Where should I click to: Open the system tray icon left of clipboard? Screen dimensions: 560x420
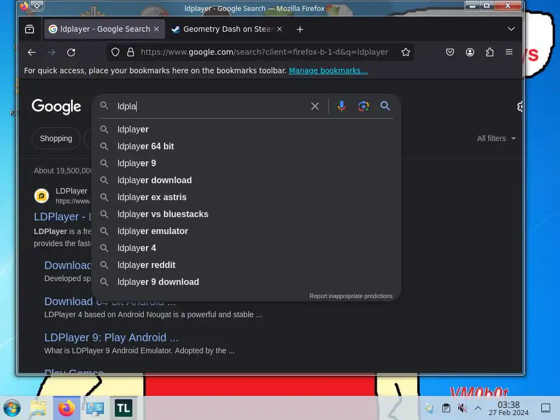[429, 408]
